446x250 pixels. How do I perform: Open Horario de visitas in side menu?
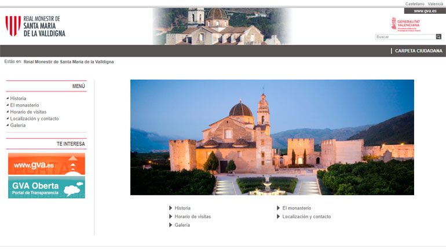tap(28, 112)
